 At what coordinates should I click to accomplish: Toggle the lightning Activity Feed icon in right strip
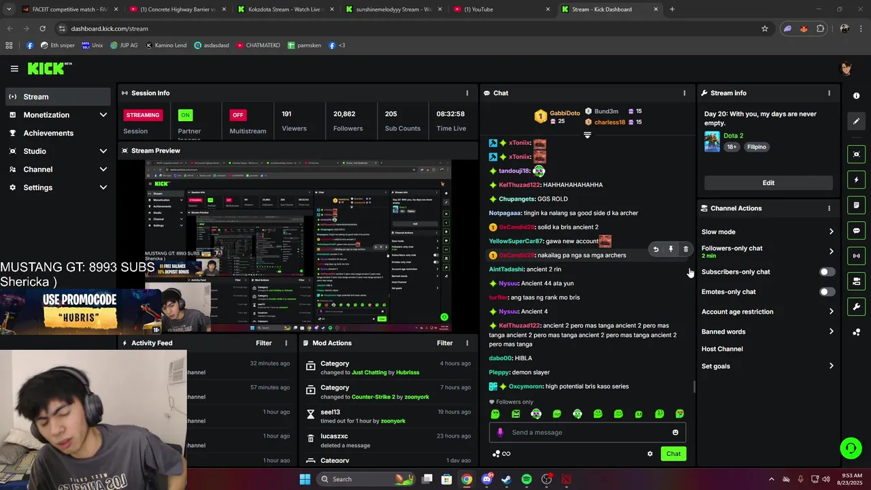click(x=857, y=180)
